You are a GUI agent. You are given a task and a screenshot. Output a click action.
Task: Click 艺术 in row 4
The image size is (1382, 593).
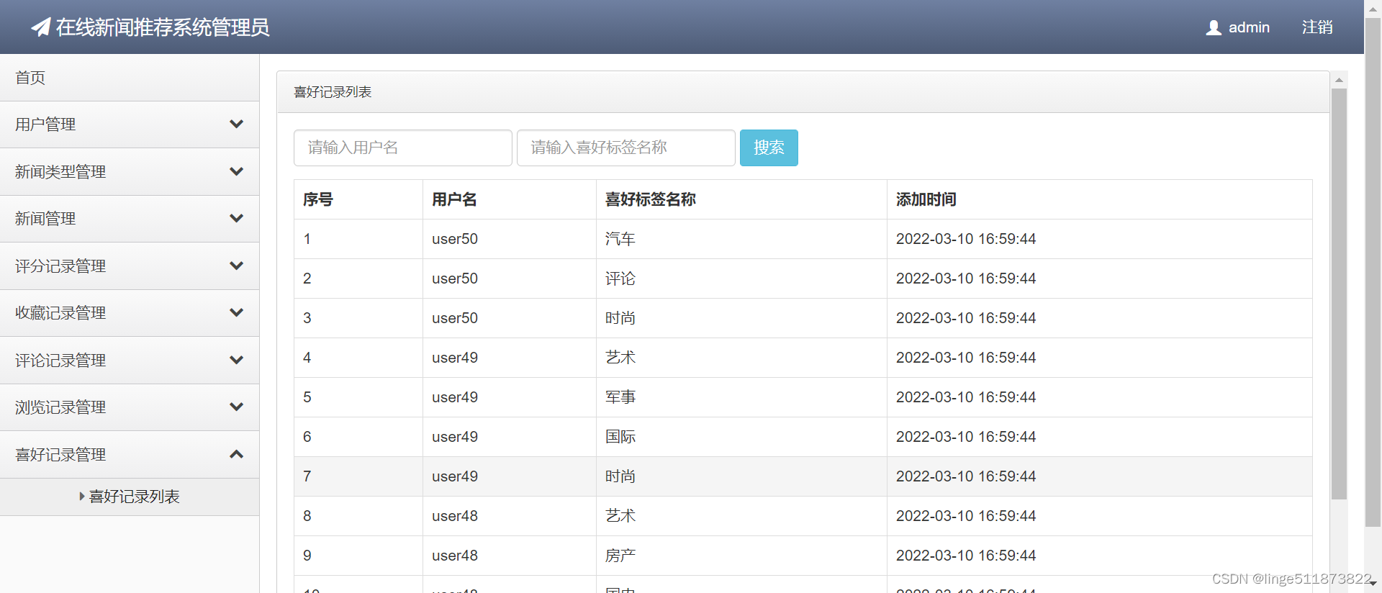pos(620,358)
